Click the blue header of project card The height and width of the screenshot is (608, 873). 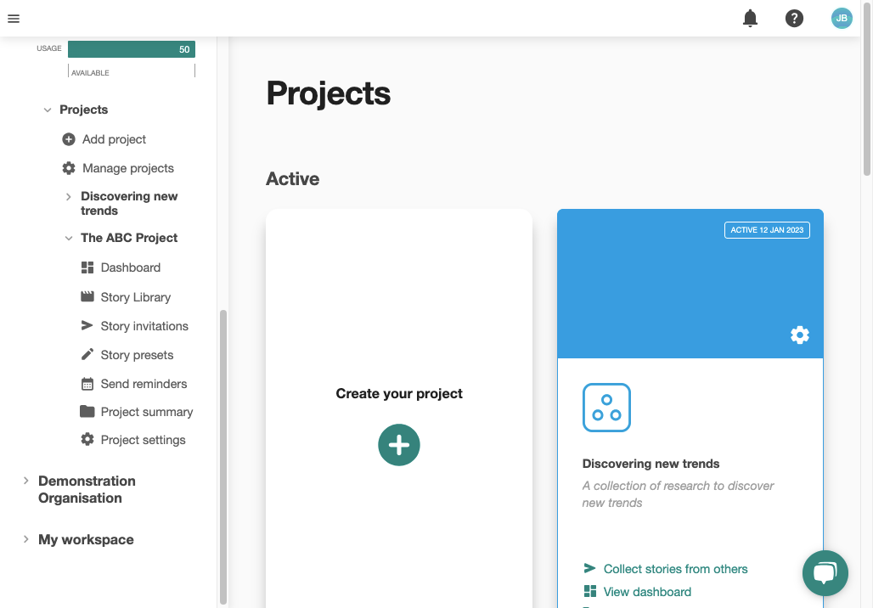[690, 284]
